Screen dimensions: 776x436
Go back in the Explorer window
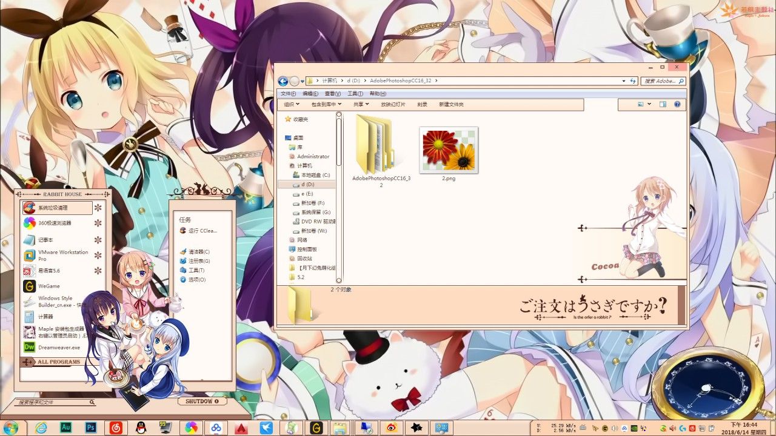click(283, 81)
